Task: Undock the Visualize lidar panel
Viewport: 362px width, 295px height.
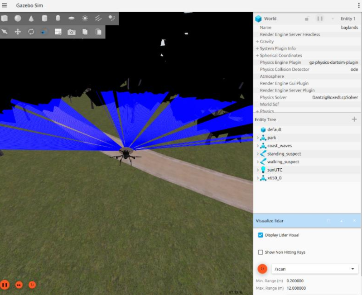Action: coord(328,221)
